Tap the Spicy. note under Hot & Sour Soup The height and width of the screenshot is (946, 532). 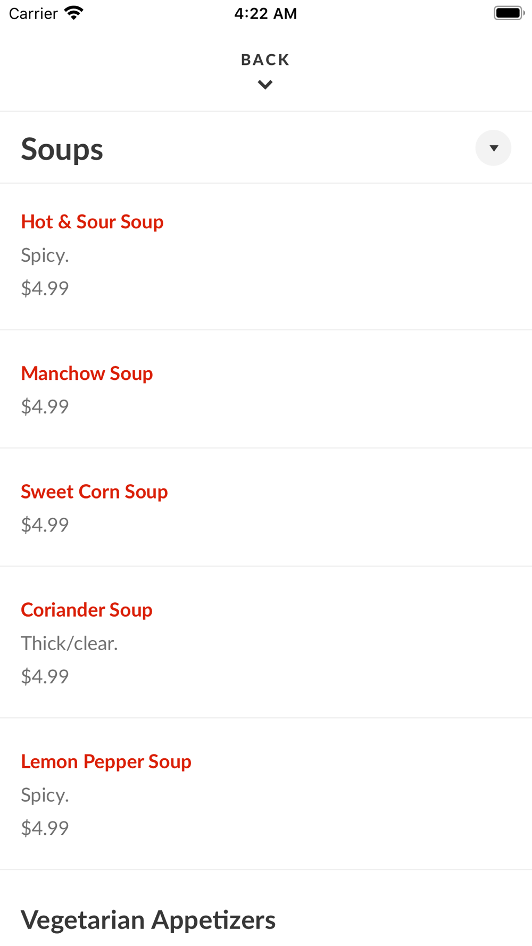coord(45,255)
